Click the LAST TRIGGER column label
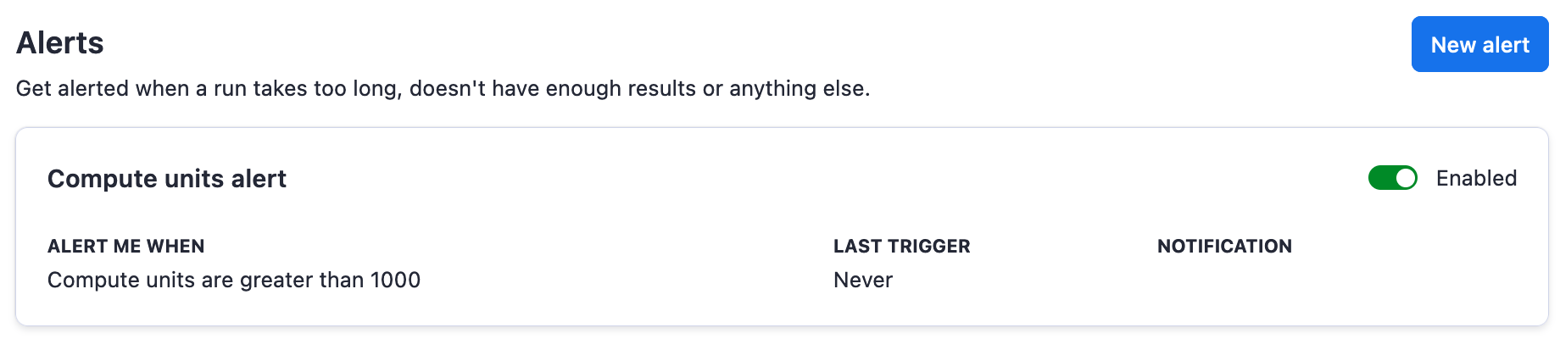The height and width of the screenshot is (339, 1560). (901, 247)
